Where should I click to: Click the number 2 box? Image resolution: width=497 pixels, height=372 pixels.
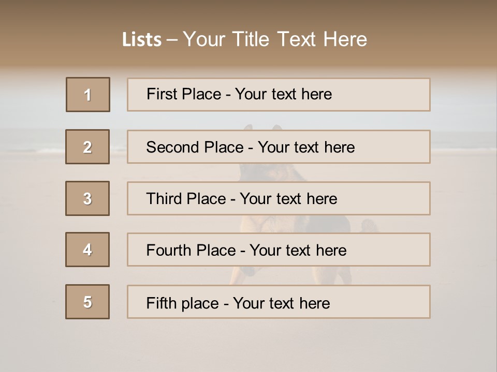[87, 147]
